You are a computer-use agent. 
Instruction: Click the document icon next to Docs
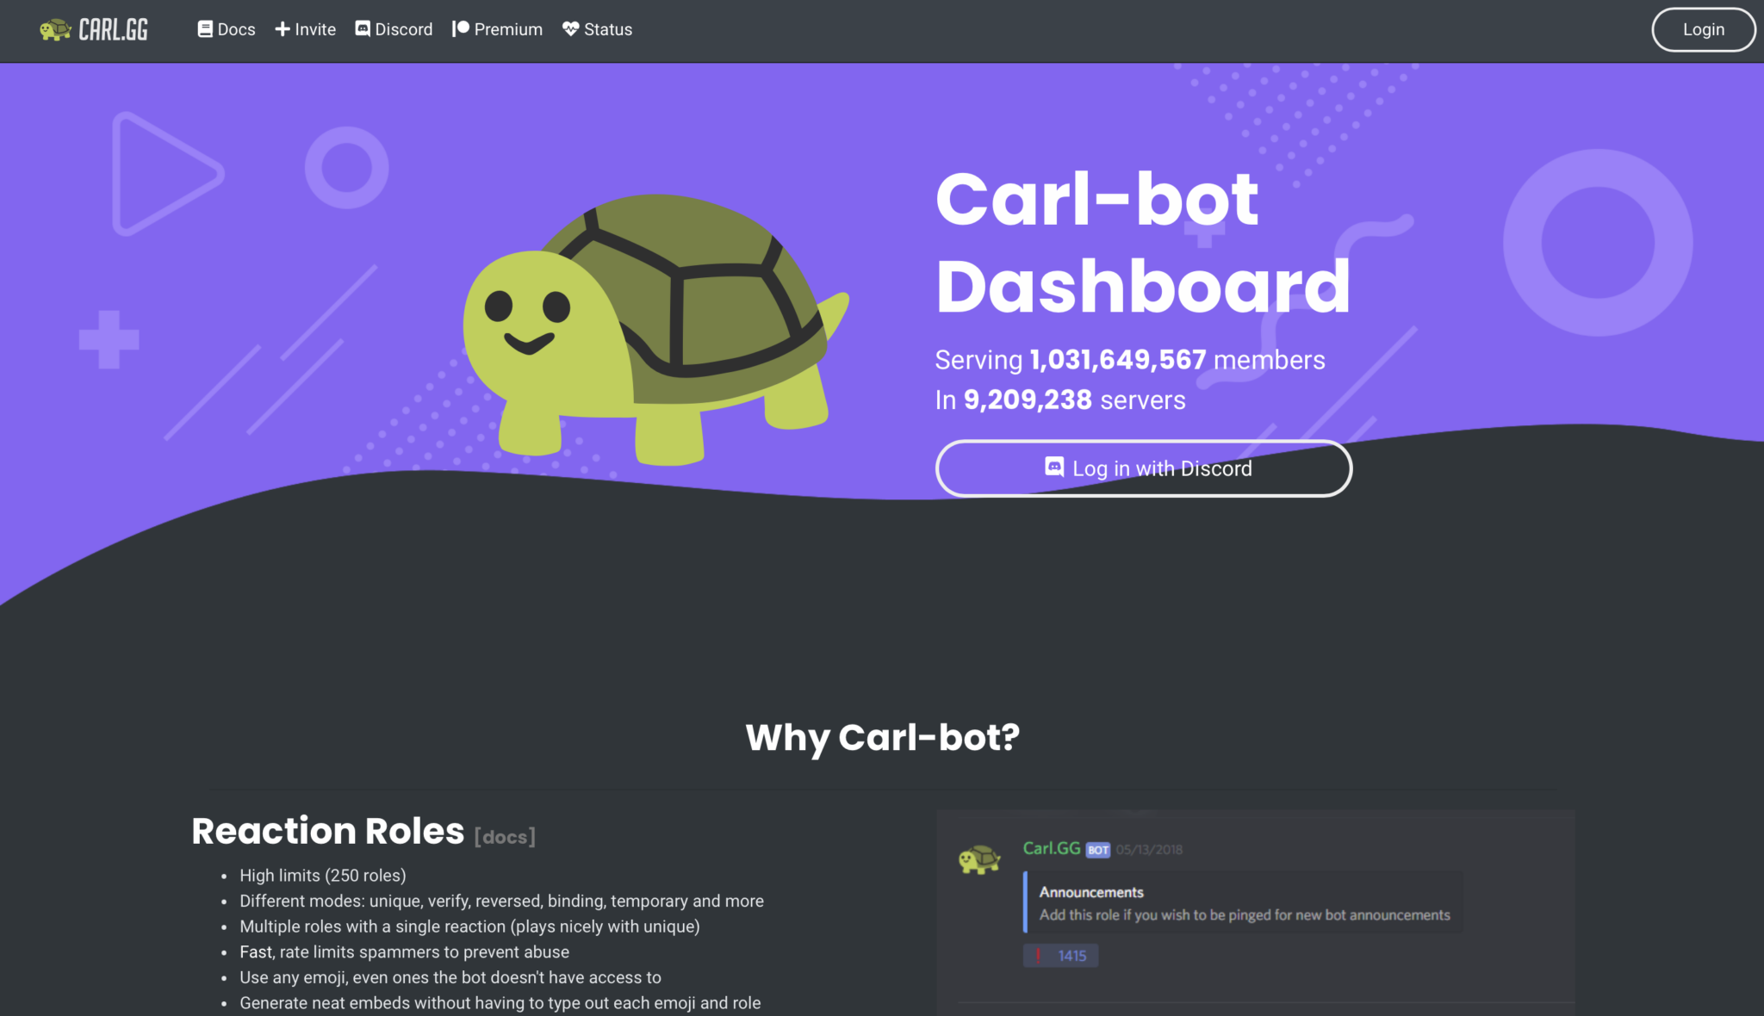pos(203,28)
